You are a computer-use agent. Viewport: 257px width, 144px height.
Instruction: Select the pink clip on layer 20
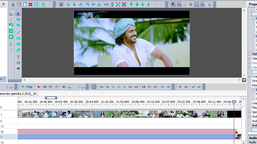point(127,131)
